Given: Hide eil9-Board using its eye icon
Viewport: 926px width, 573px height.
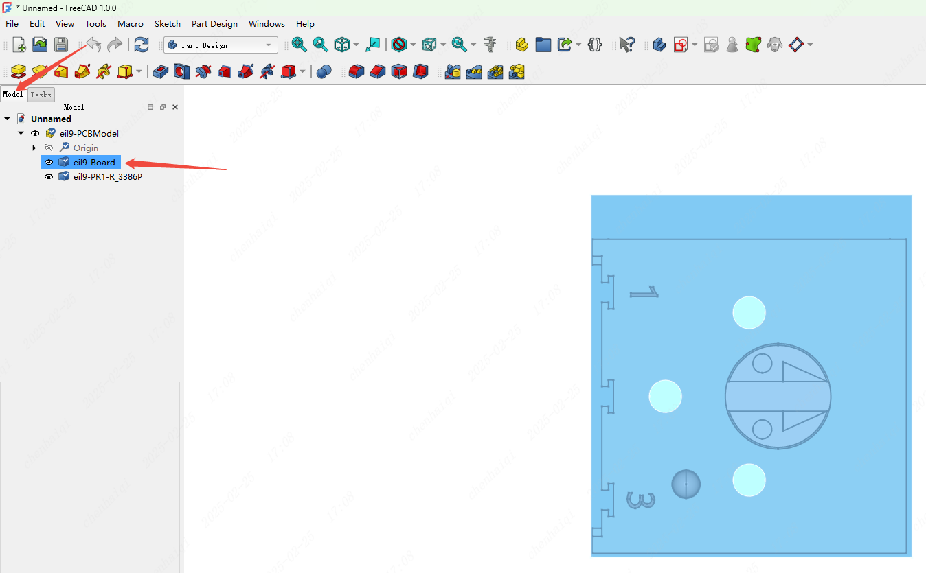Looking at the screenshot, I should coord(49,163).
